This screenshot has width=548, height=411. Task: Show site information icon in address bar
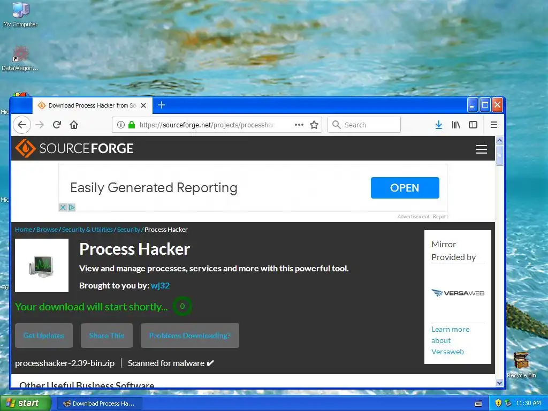pyautogui.click(x=120, y=125)
